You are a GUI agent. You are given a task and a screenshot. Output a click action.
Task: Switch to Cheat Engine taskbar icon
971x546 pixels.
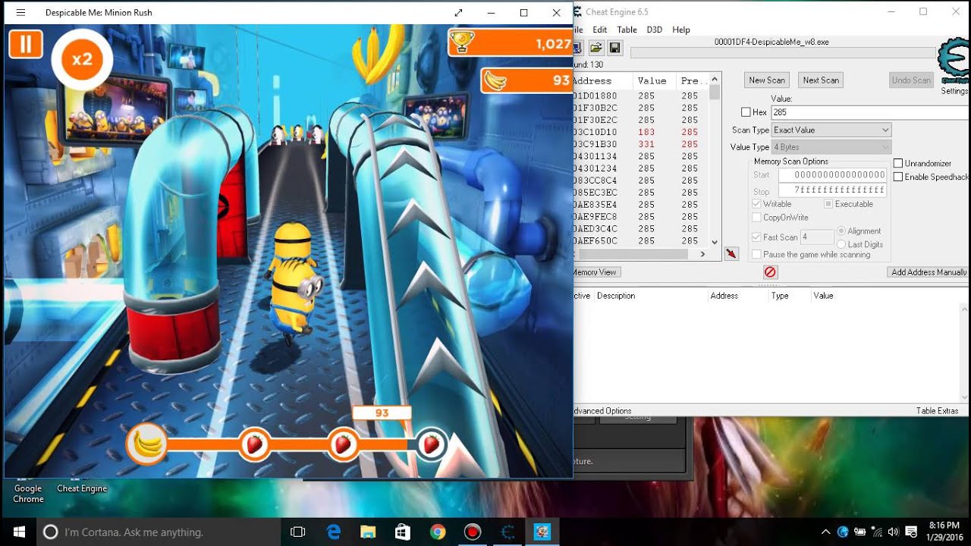click(507, 532)
